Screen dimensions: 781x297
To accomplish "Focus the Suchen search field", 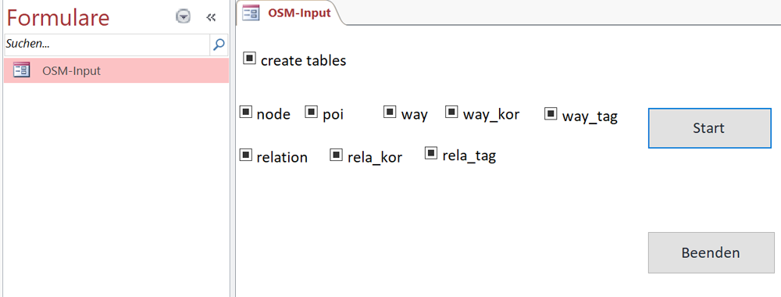I will click(x=106, y=45).
